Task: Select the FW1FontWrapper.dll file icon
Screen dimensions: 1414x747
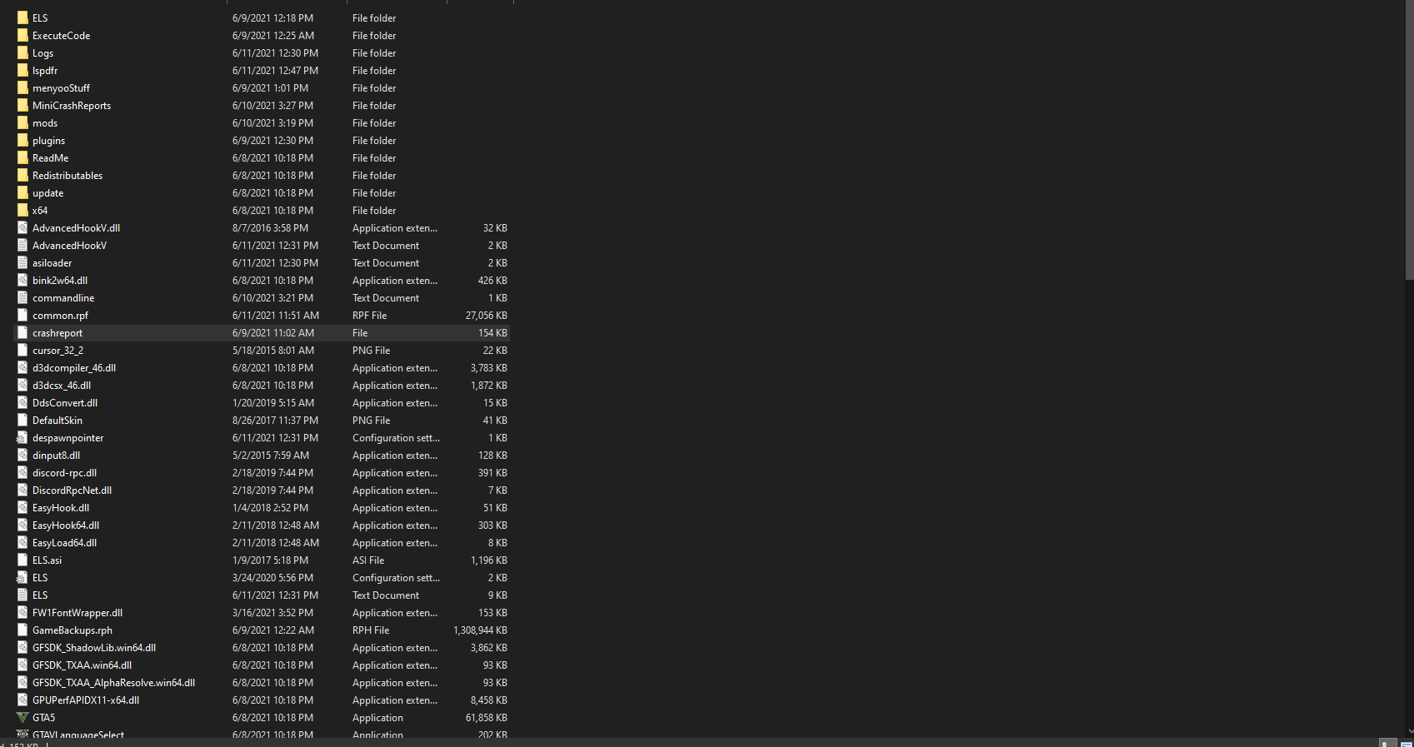Action: [x=22, y=612]
